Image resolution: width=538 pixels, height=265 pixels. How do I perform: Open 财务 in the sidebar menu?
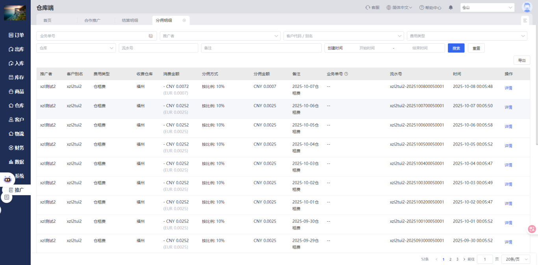17,148
